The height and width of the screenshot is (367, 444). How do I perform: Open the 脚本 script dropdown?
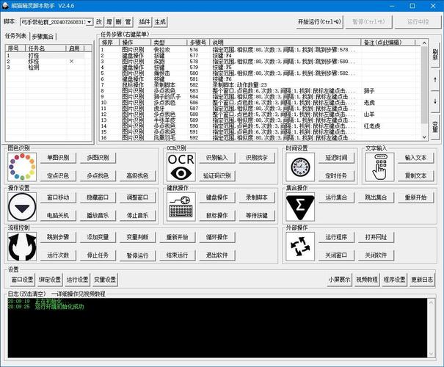90,22
